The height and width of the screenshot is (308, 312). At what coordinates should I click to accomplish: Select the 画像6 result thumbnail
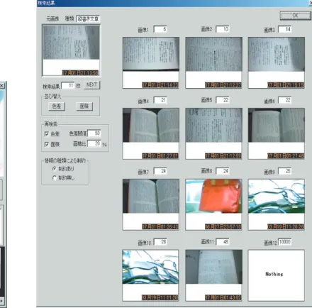click(277, 133)
